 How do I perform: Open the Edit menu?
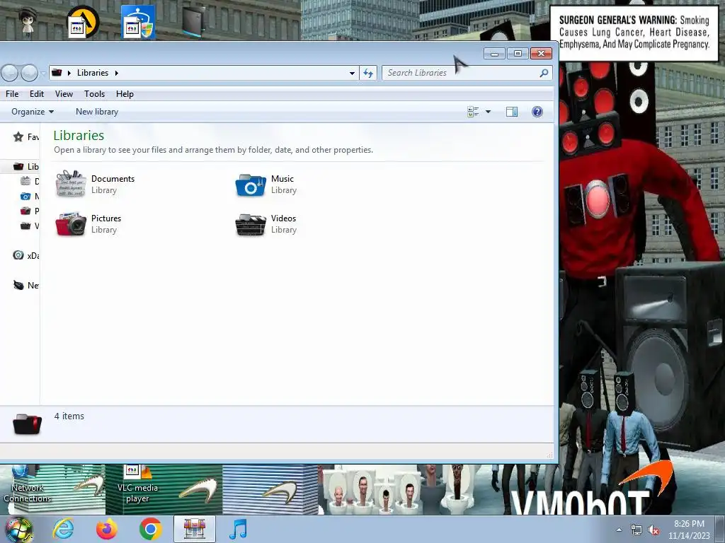click(37, 94)
